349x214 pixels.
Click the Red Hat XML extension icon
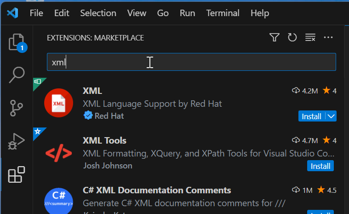[58, 103]
